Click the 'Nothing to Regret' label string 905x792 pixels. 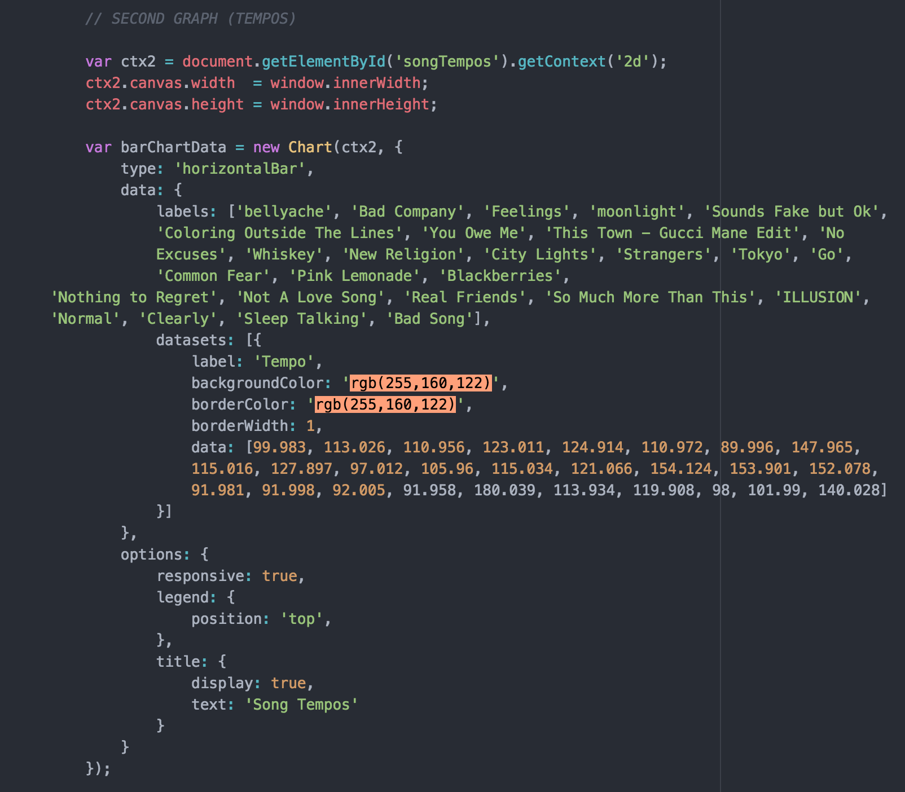(134, 297)
